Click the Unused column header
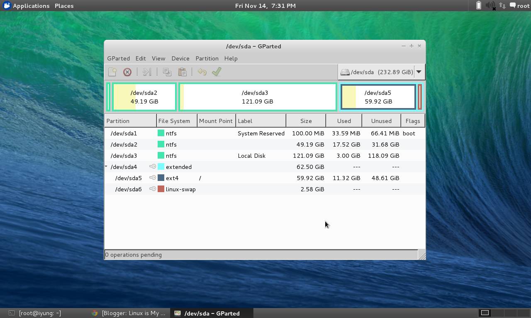The width and height of the screenshot is (531, 318). (x=381, y=121)
